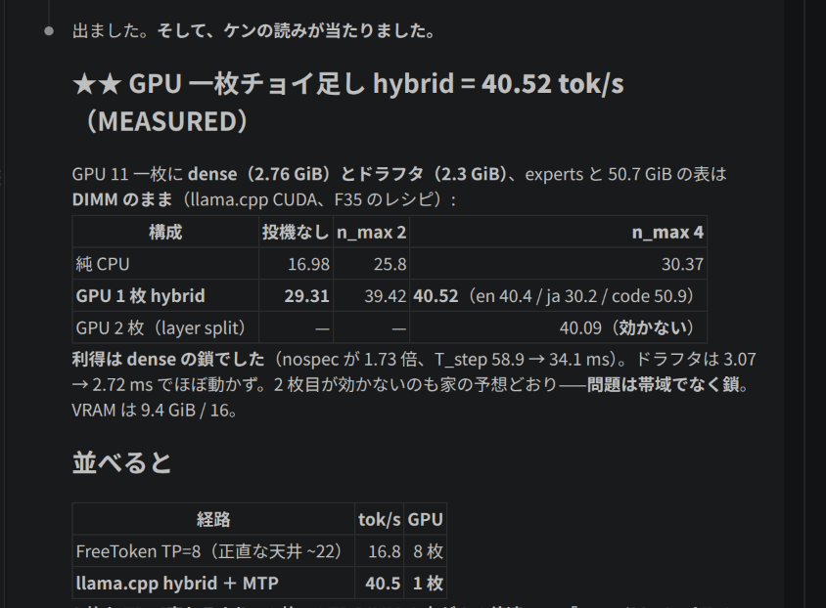Click the '40.52（en 40.4 / ja 30.2 / code 50.9）' cell
826x608 pixels.
pos(558,295)
